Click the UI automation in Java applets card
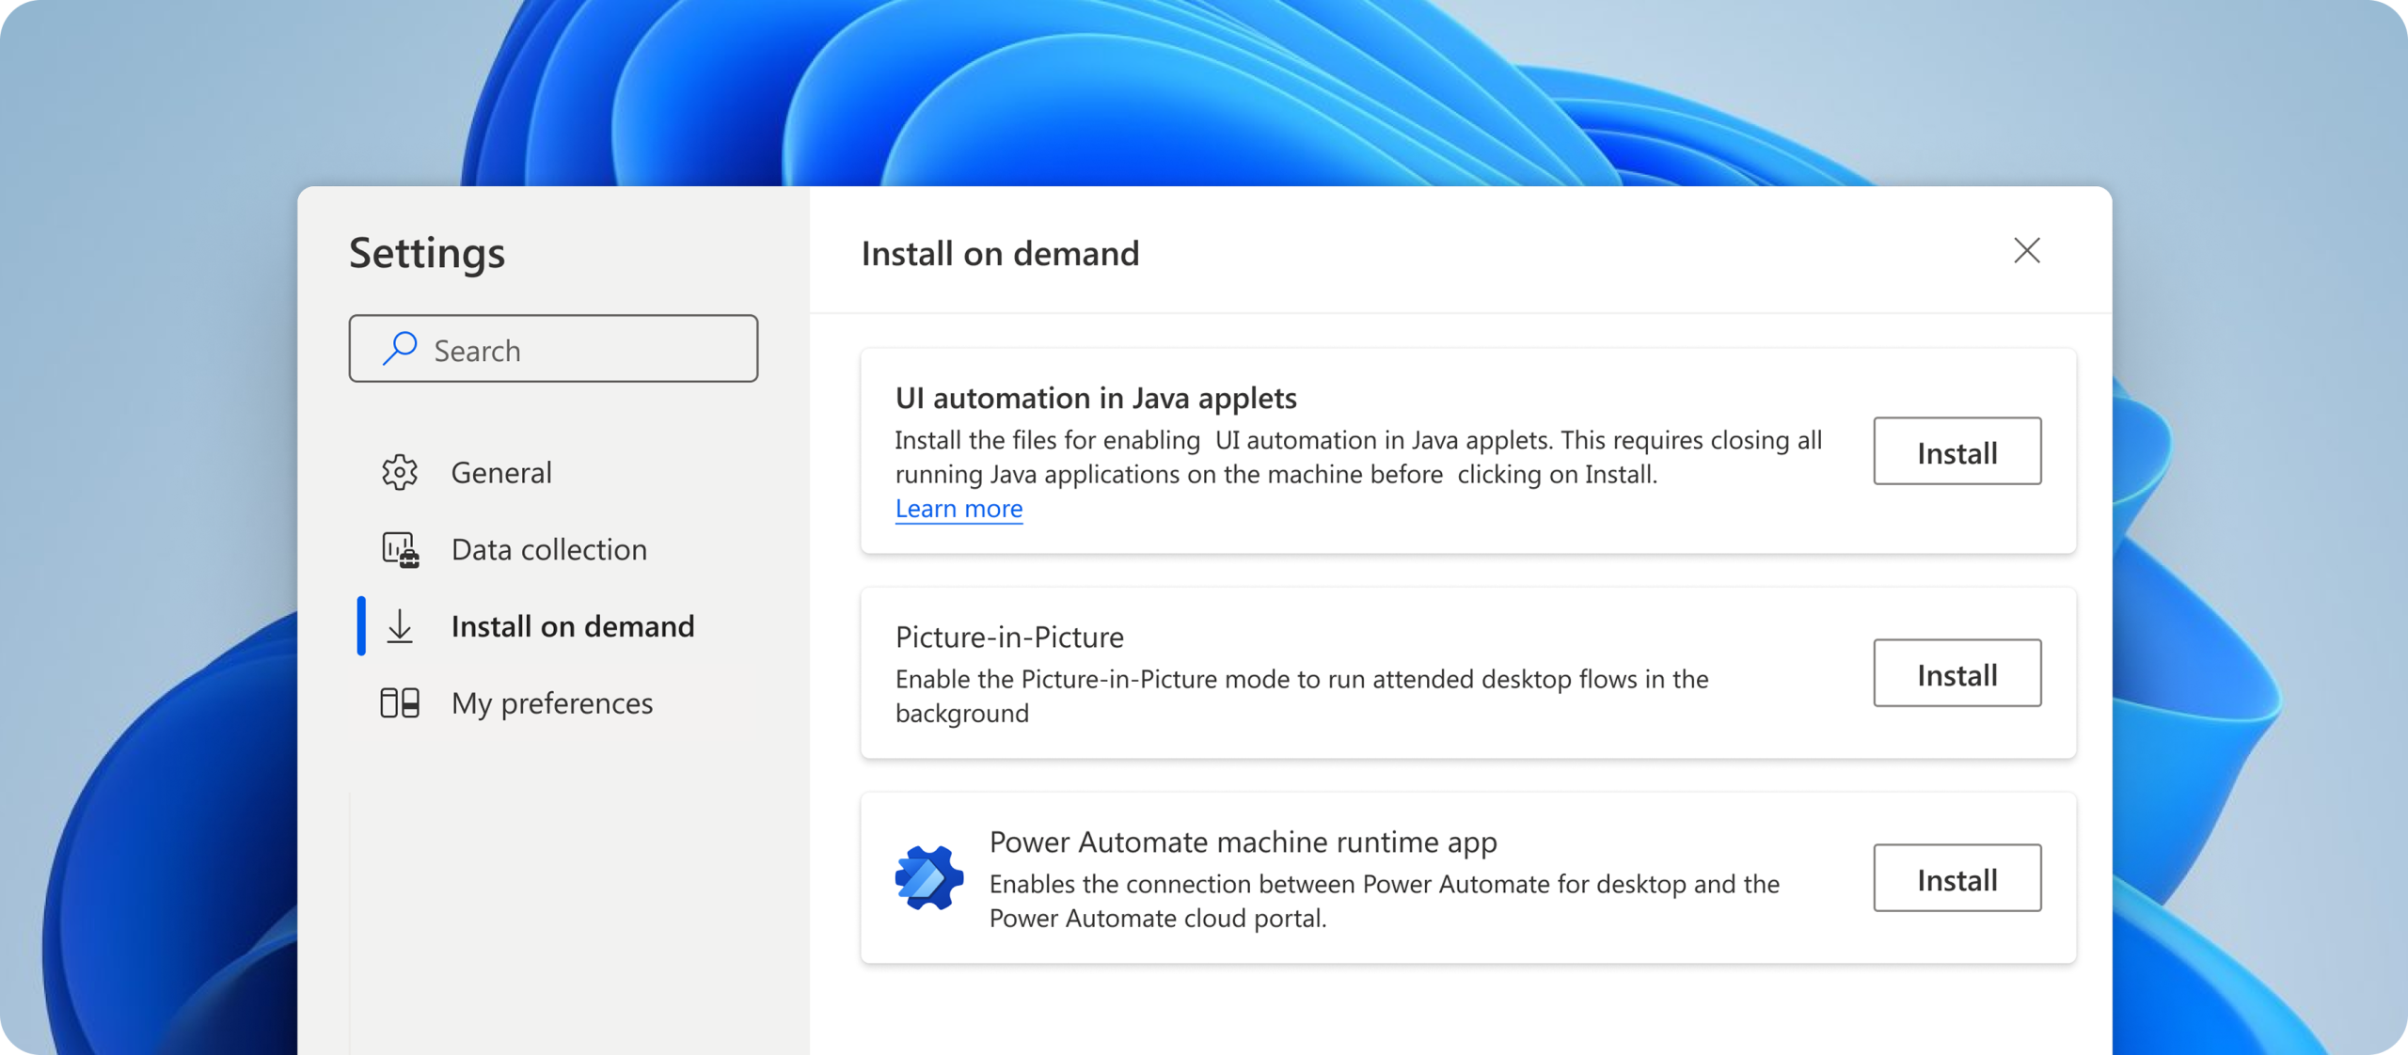The height and width of the screenshot is (1055, 2408). [1364, 451]
